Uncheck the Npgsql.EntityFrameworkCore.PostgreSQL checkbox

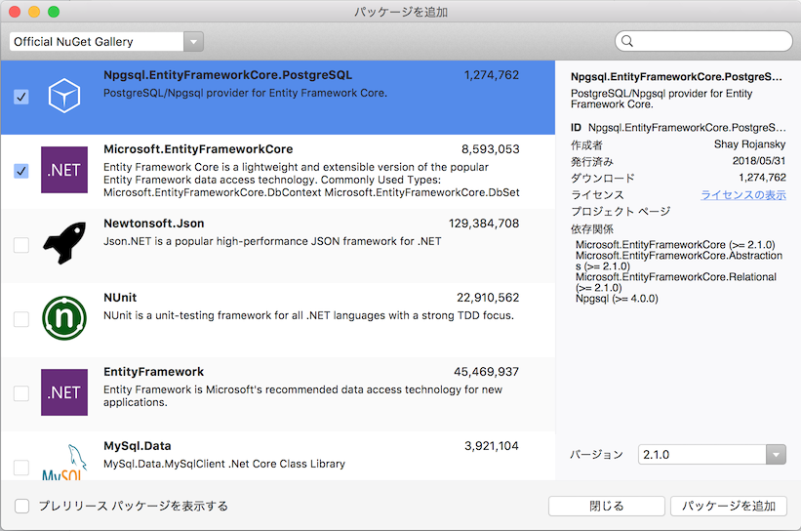click(x=20, y=97)
